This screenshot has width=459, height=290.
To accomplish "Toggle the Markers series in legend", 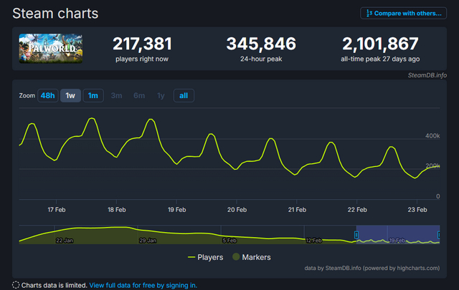I will [x=252, y=257].
